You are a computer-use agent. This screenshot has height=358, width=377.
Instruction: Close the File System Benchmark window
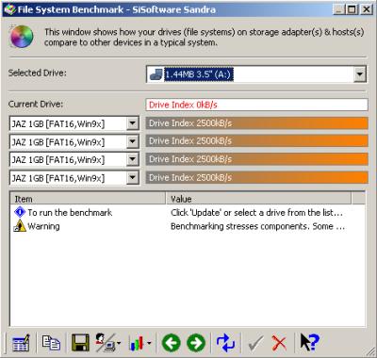[367, 9]
